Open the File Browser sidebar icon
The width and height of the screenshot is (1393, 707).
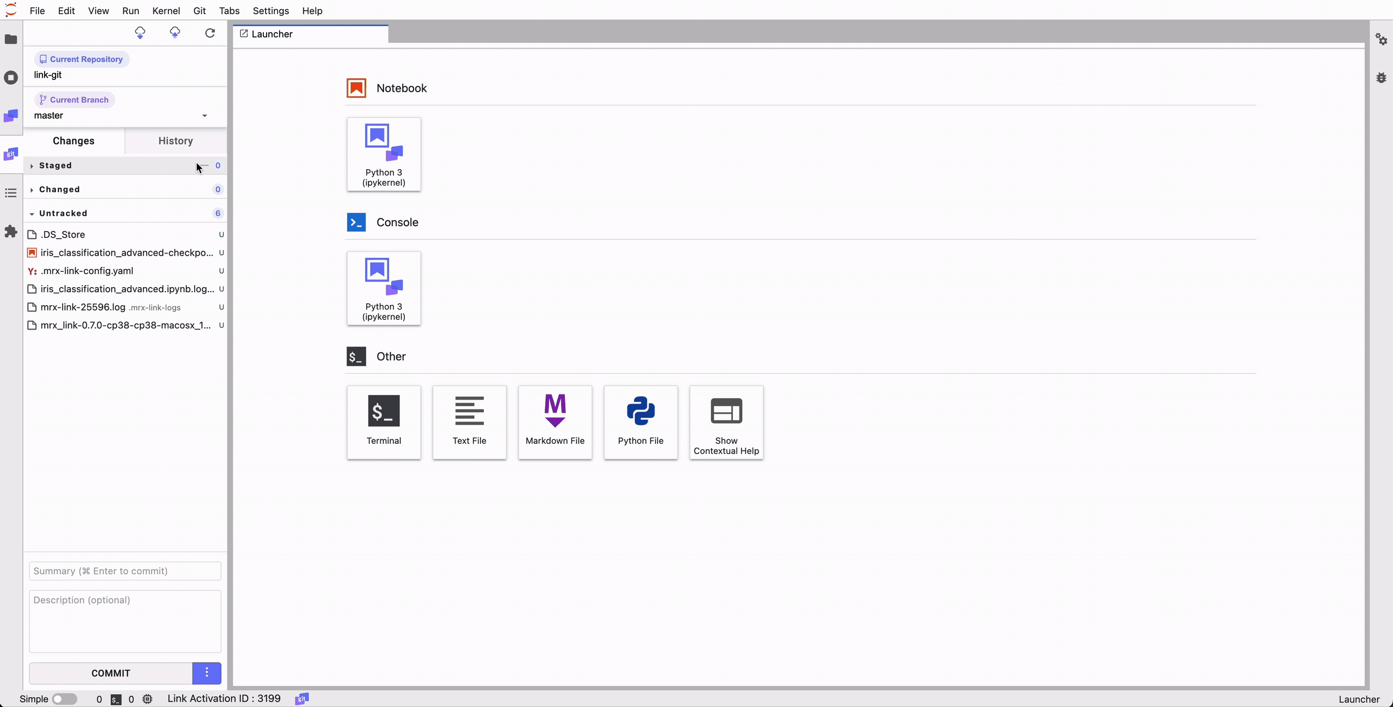(x=11, y=39)
